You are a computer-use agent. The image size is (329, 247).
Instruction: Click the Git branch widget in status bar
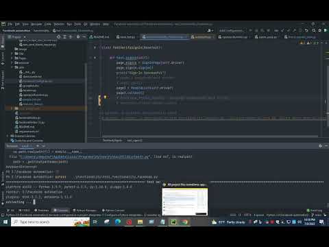point(317,215)
